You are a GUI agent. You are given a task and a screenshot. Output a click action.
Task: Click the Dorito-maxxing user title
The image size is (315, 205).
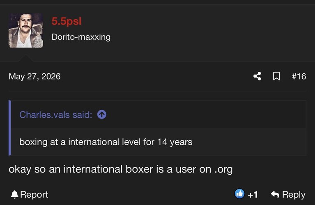(81, 37)
